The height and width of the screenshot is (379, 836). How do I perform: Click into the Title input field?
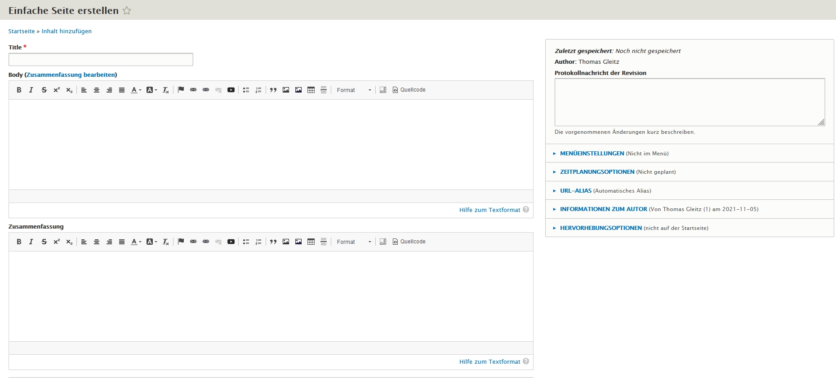(101, 60)
